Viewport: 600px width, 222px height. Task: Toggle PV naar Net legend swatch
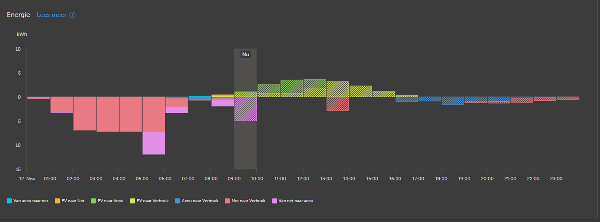pyautogui.click(x=57, y=201)
